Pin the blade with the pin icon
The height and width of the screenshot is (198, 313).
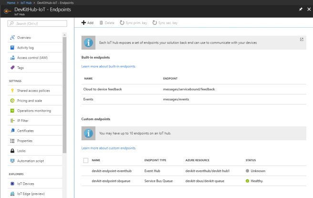[300, 10]
